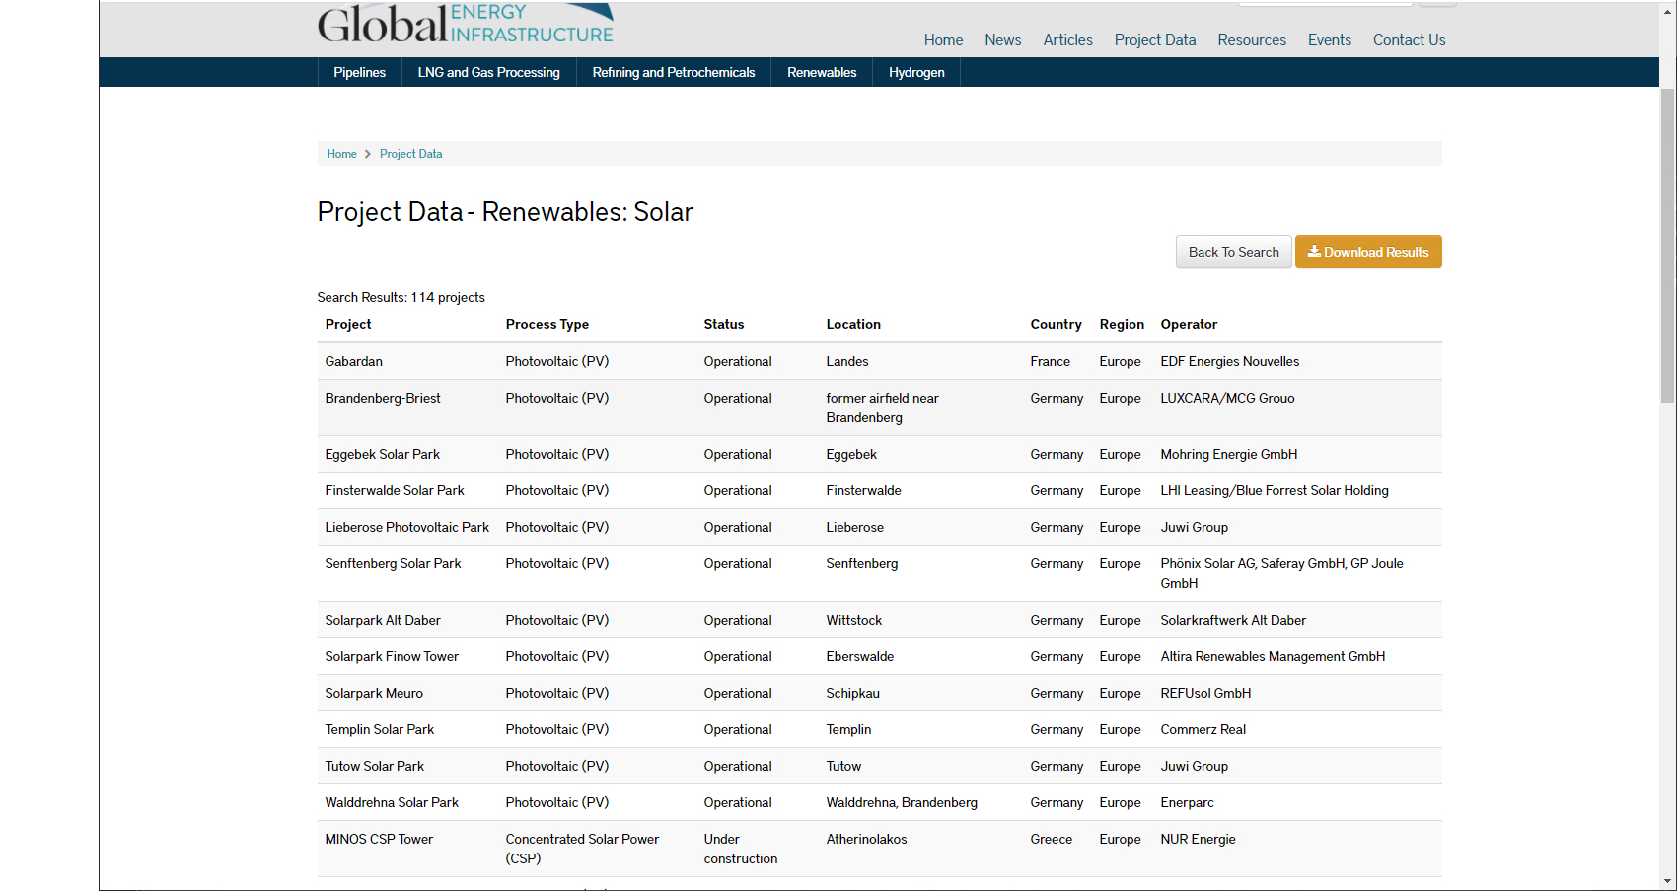Click the Download Results button
This screenshot has height=891, width=1677.
tap(1368, 252)
